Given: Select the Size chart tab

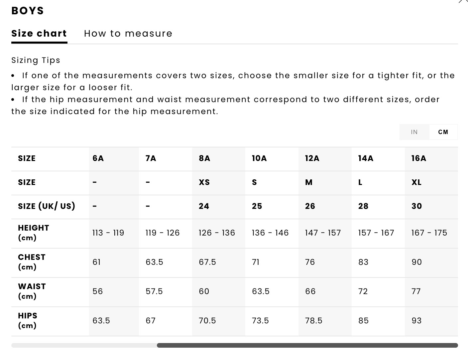Looking at the screenshot, I should click(x=39, y=33).
